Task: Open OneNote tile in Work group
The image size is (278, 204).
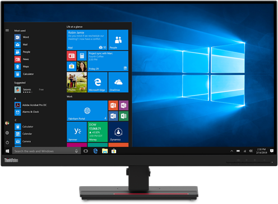Action: 123,106
